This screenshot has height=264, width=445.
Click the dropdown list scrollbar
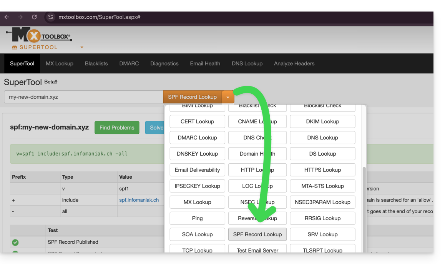364,208
